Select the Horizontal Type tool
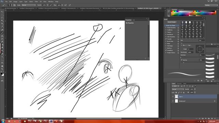219x123 pixels. pos(2,57)
